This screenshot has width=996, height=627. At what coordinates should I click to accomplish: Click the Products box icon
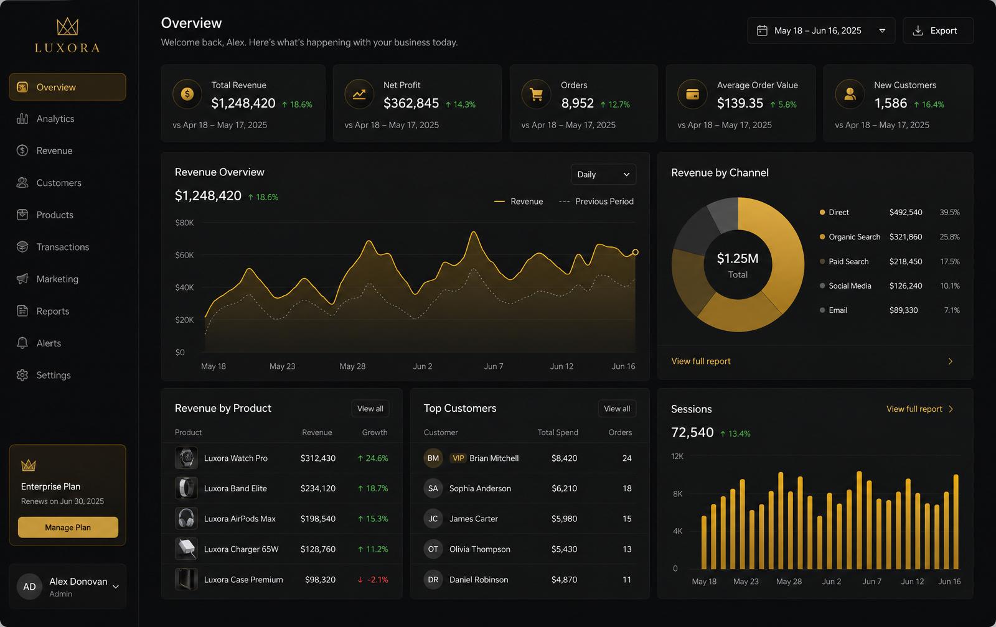click(22, 215)
